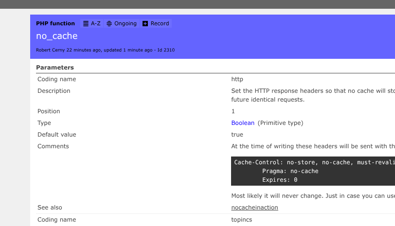Click the no_cache page title
The image size is (395, 226).
(x=56, y=36)
